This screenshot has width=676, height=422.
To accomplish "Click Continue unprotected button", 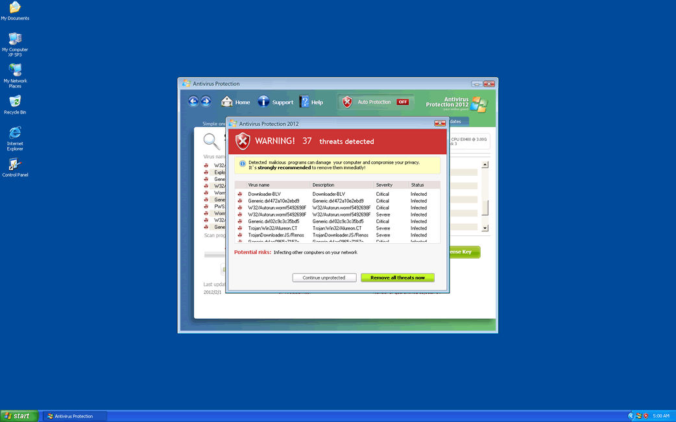I will pos(324,277).
